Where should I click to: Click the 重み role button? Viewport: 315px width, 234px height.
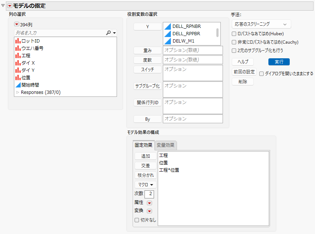click(x=147, y=50)
